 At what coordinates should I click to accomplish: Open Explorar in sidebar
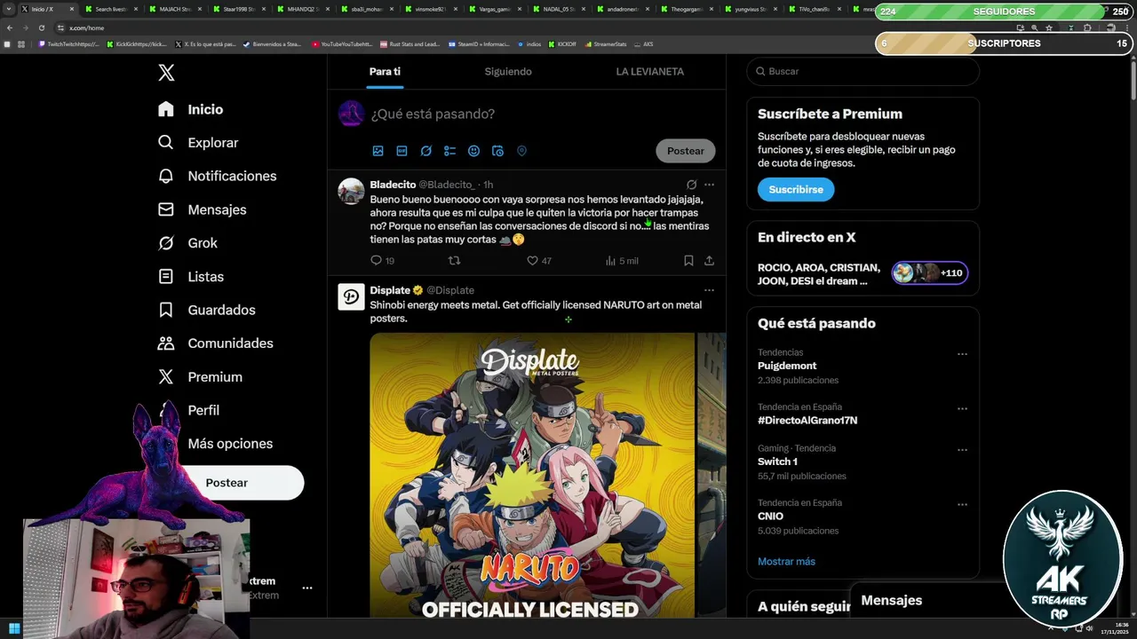tap(197, 143)
